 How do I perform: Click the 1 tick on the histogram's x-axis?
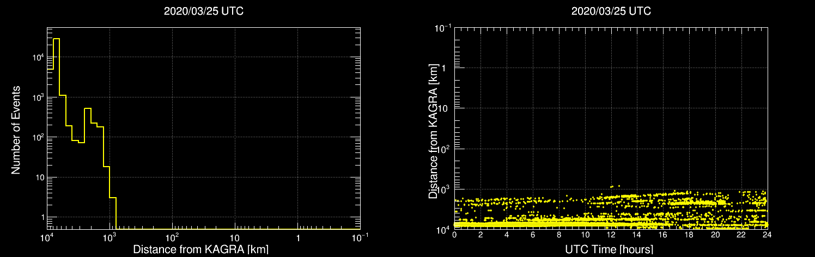(297, 238)
